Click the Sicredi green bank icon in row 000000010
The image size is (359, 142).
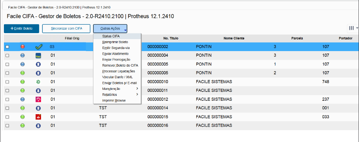(39, 82)
